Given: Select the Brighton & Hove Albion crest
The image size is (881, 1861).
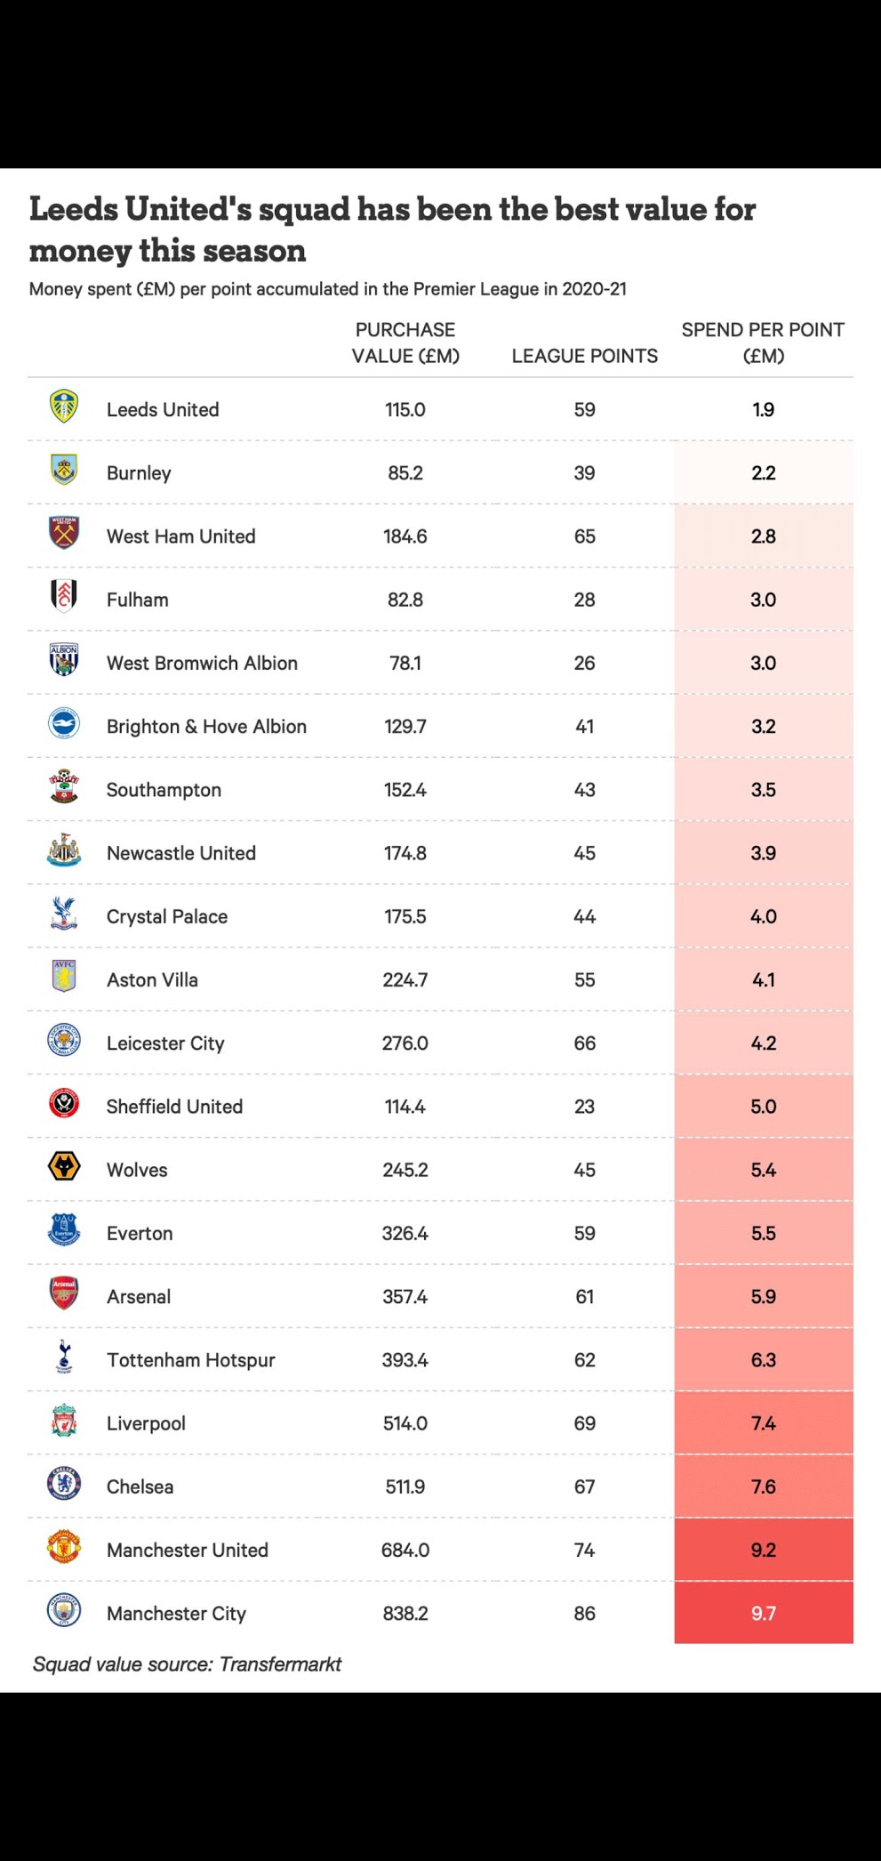Looking at the screenshot, I should (64, 723).
